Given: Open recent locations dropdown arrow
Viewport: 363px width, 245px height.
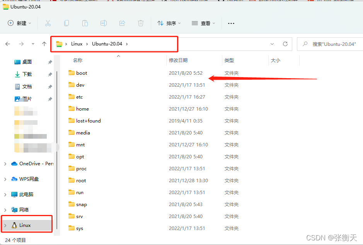Looking at the screenshot, I should 33,44.
